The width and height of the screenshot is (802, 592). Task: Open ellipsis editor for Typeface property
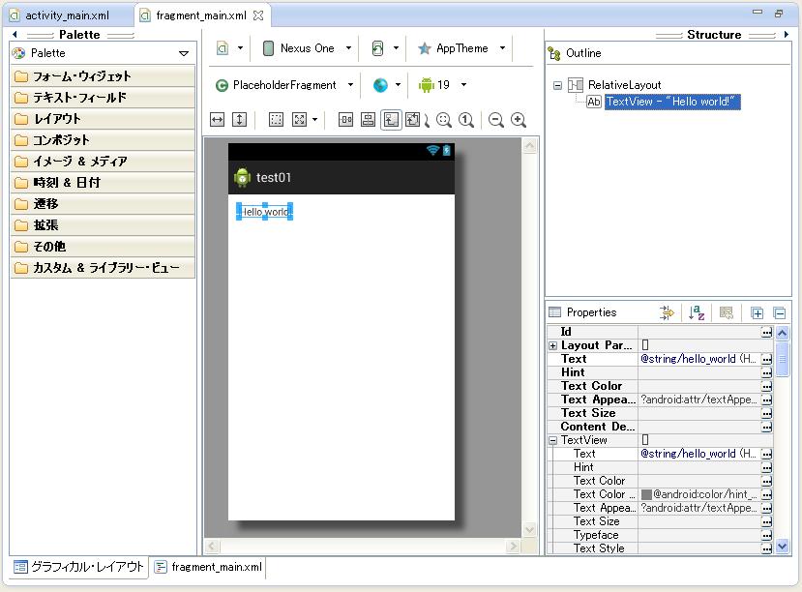coord(766,535)
